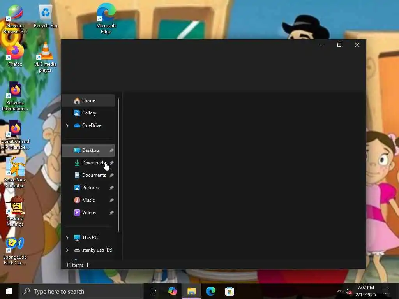Select Donation and VIP Membe... shortcut
Screen dimensions: 399x299
tap(15, 135)
